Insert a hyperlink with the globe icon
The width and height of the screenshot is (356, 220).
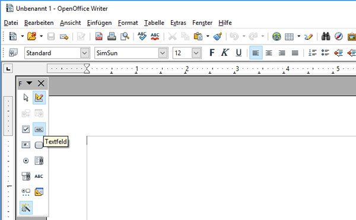tap(276, 36)
